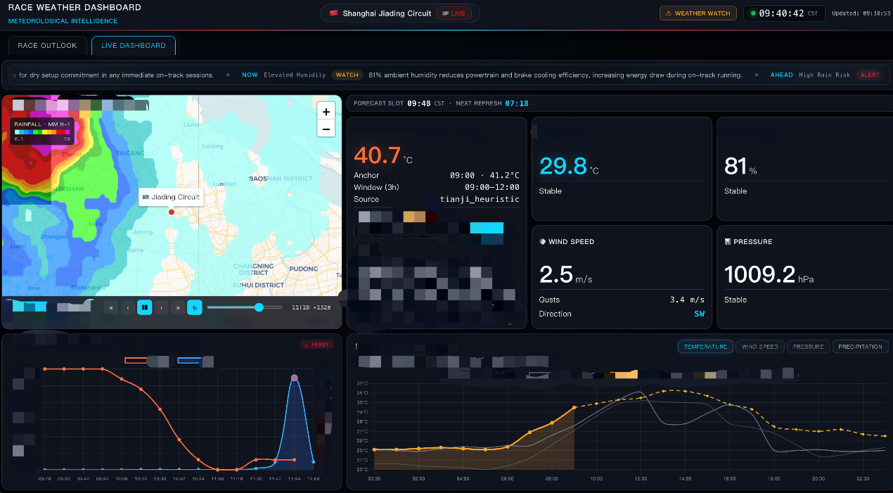893x493 pixels.
Task: Pause the rainfall radar animation
Action: [145, 307]
